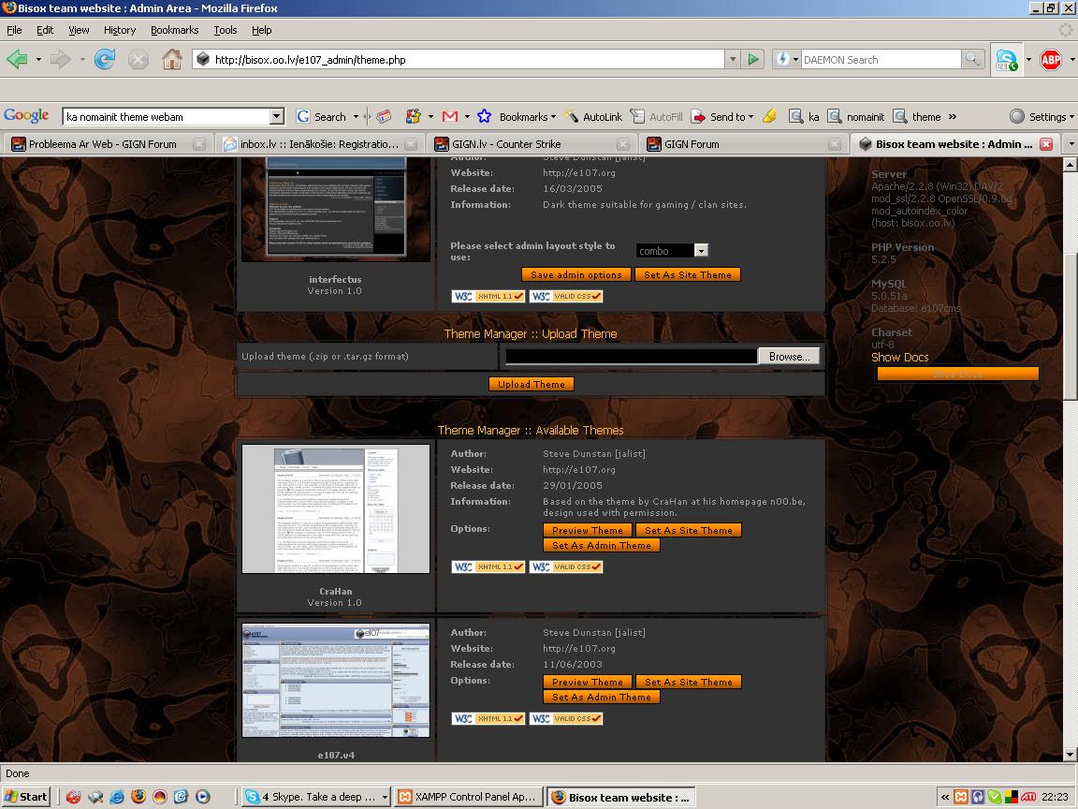Image resolution: width=1078 pixels, height=809 pixels.
Task: Click the CraHan theme preview thumbnail
Action: [336, 508]
